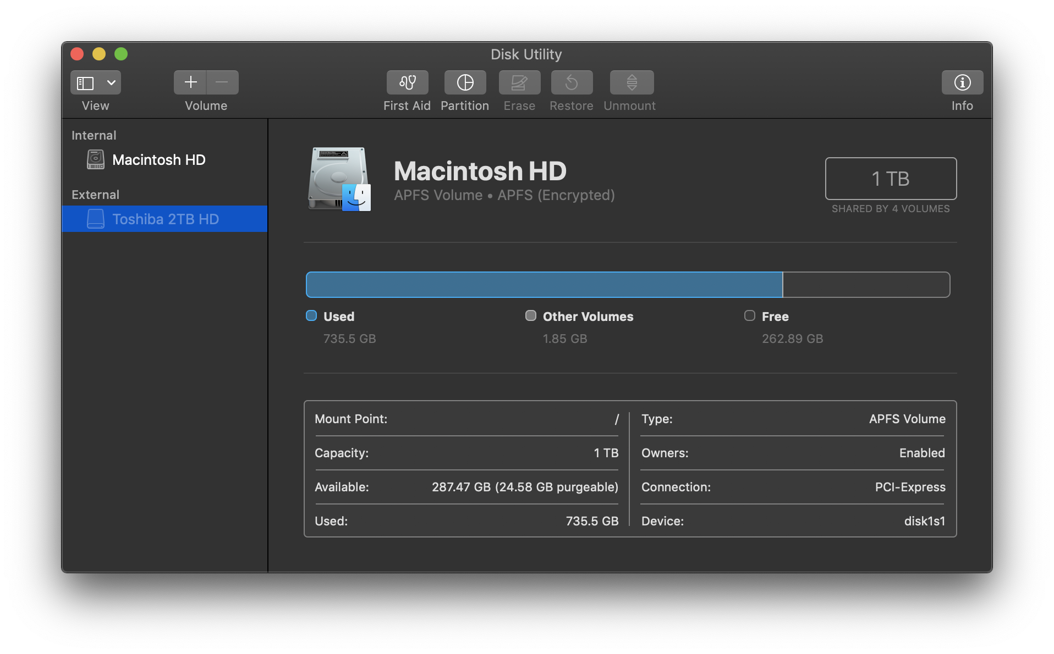Click the Connection value PCI-Express
The image size is (1054, 654).
pos(910,487)
